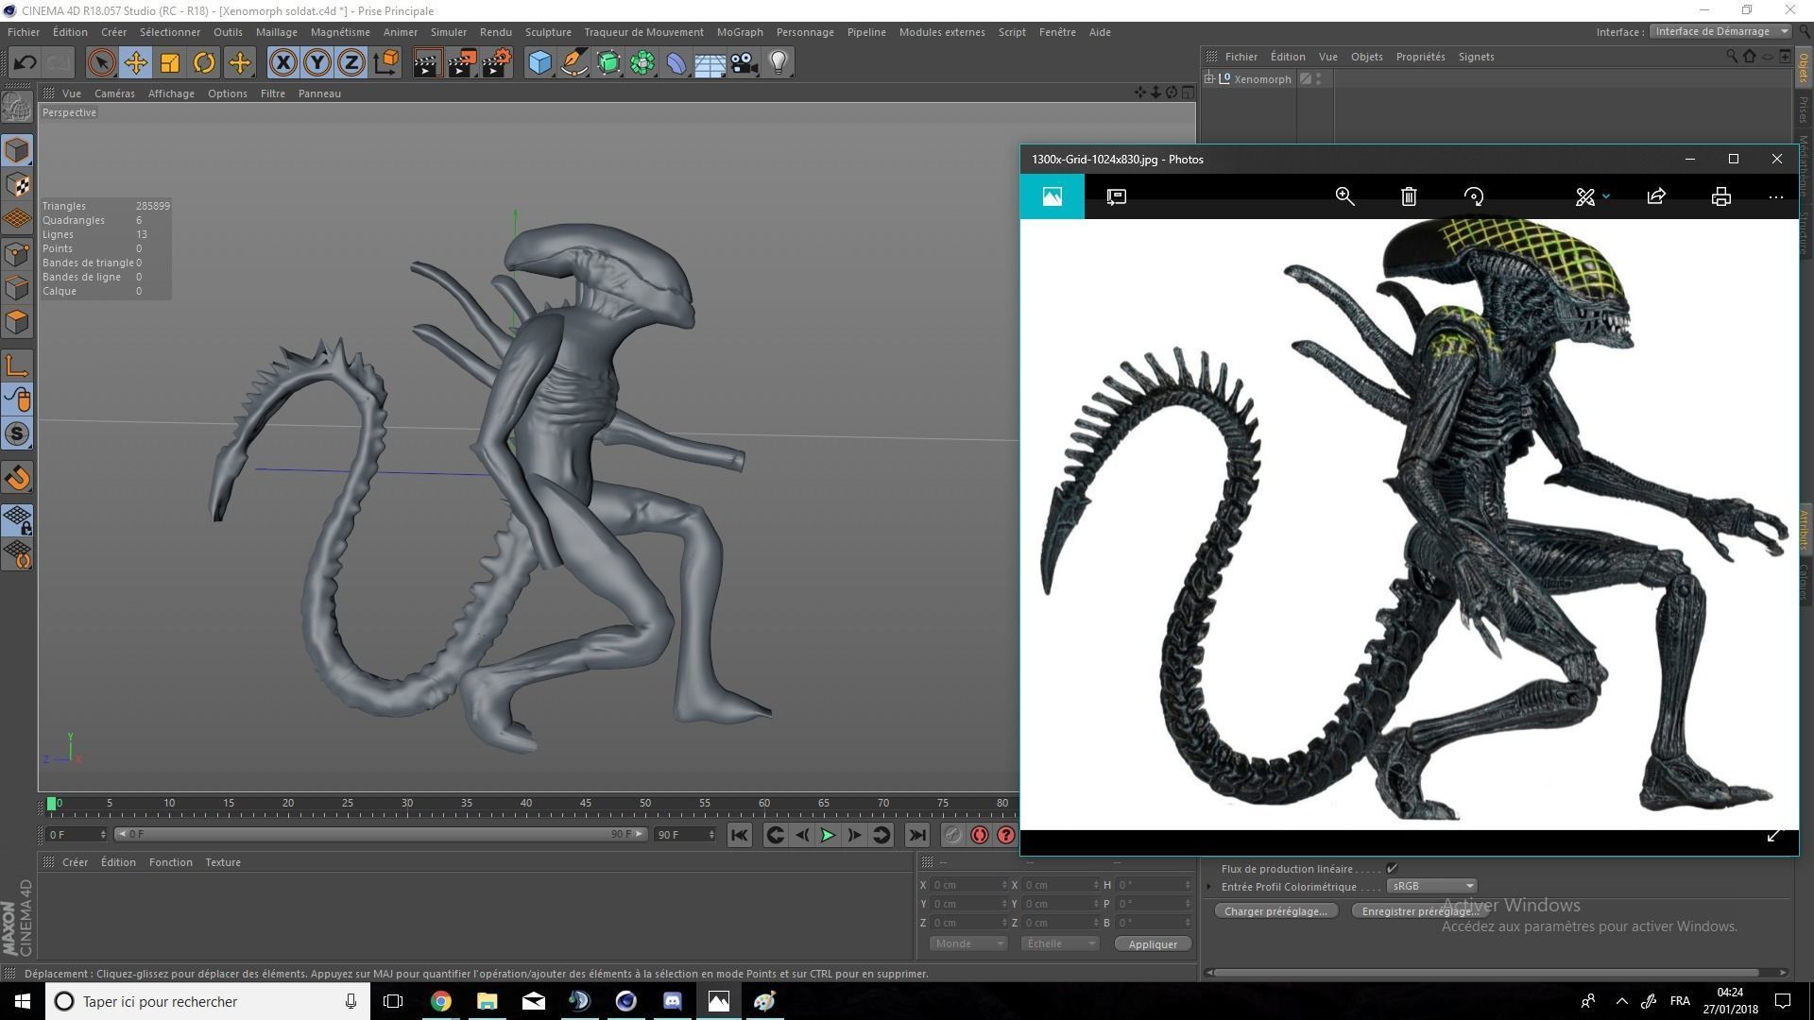Open render settings icon

coord(497,63)
